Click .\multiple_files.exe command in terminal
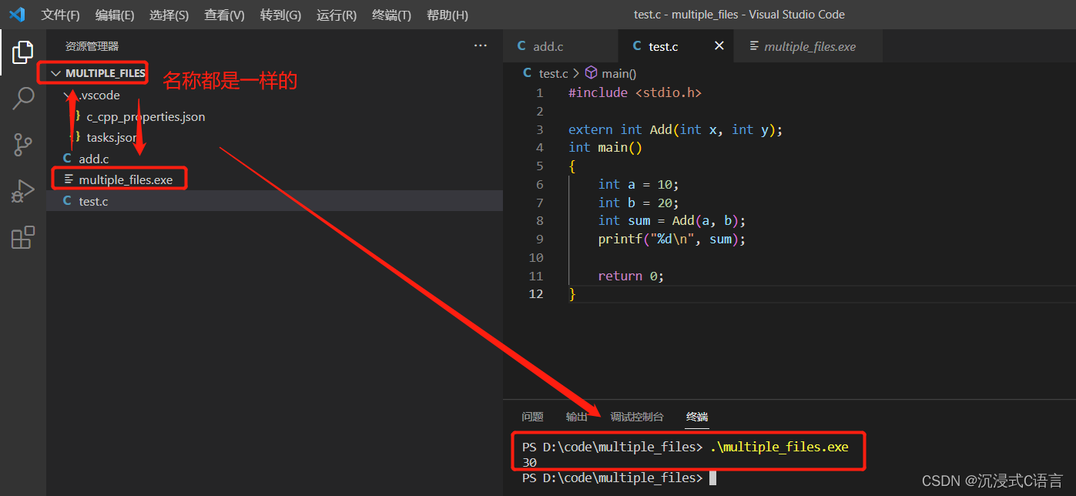The width and height of the screenshot is (1076, 496). coord(779,447)
